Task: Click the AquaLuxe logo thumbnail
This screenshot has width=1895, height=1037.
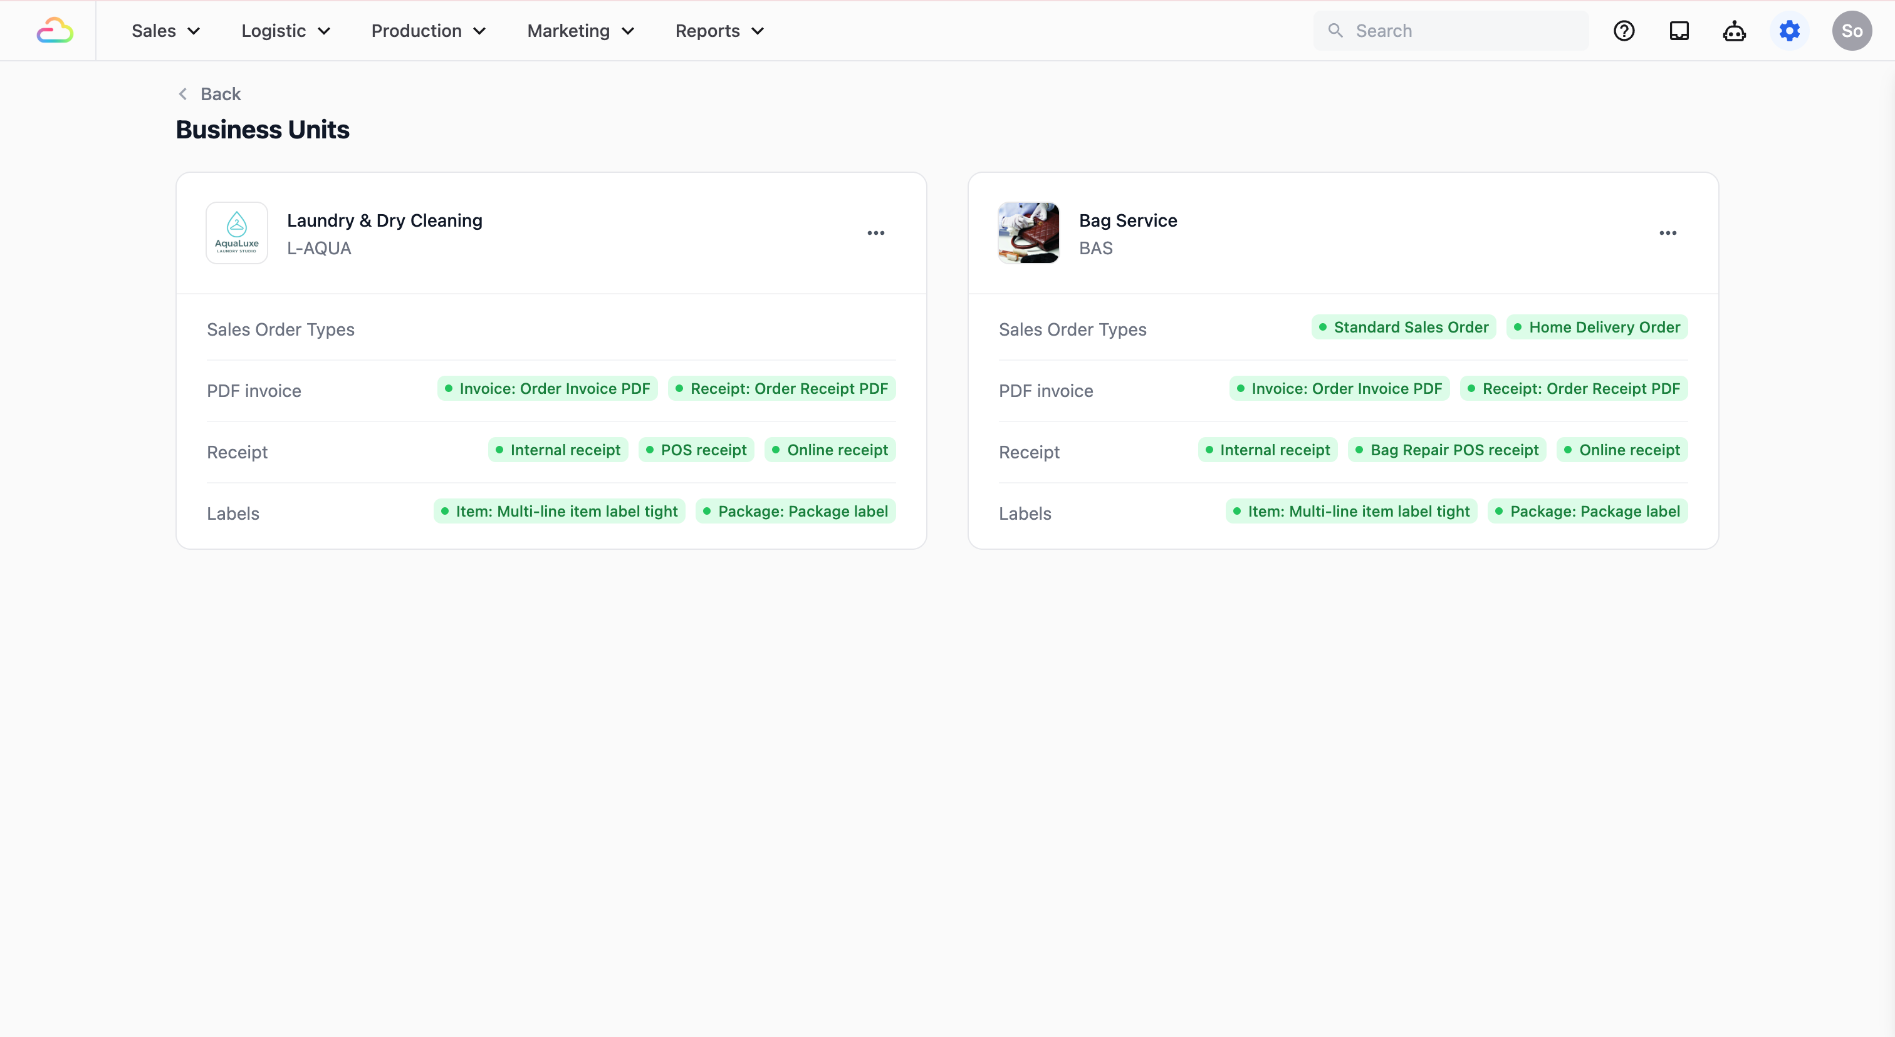Action: tap(237, 233)
